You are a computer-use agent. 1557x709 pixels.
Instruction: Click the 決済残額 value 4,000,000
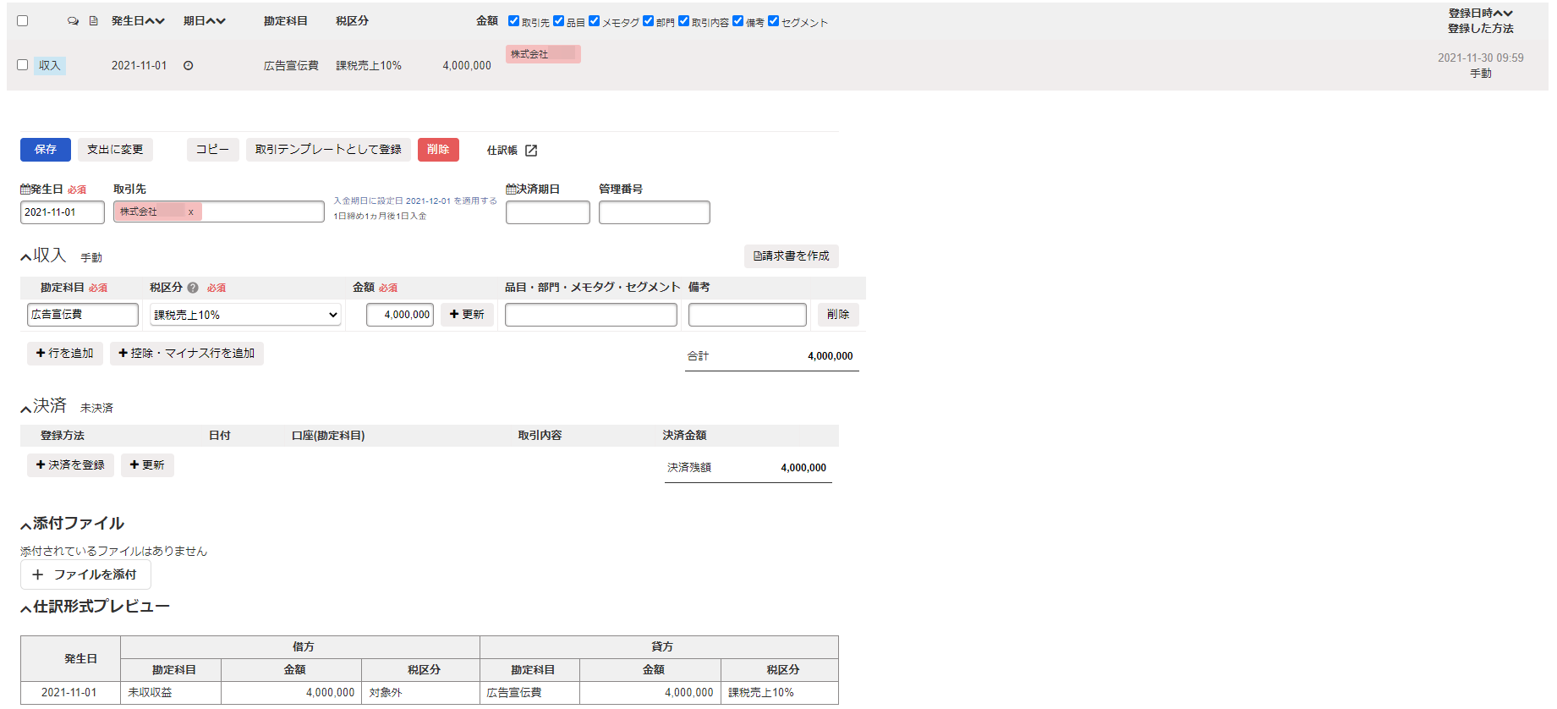pyautogui.click(x=803, y=468)
